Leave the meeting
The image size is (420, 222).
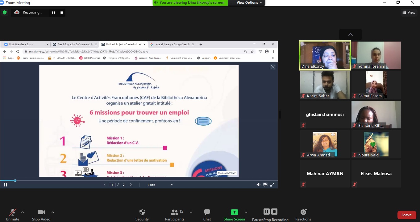pyautogui.click(x=406, y=215)
